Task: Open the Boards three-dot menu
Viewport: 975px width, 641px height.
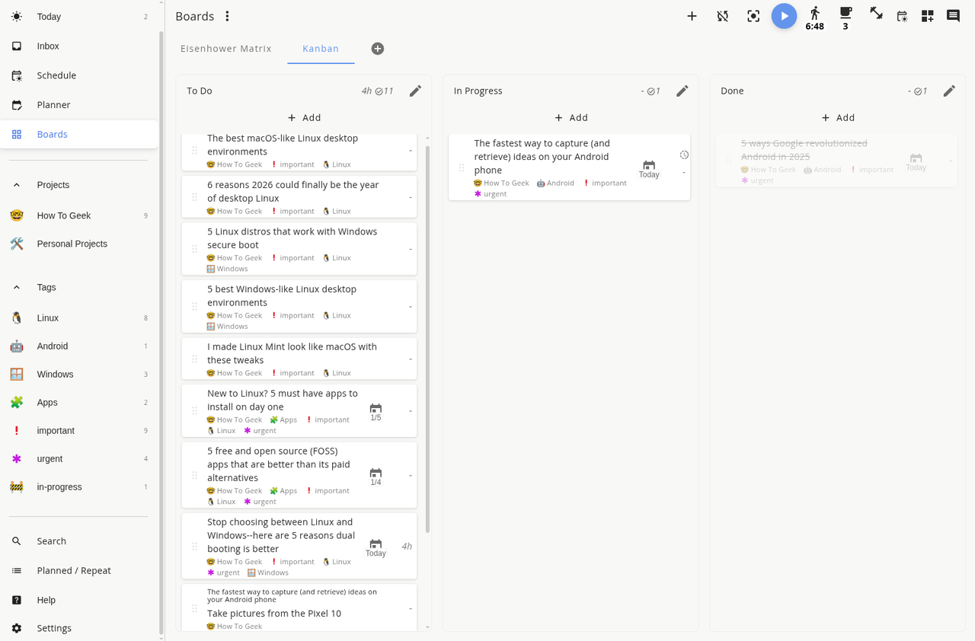Action: click(x=227, y=16)
